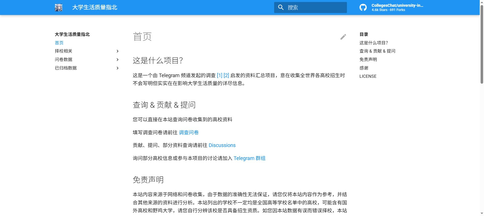484x216 pixels.
Task: Select 已归档数据 in the sidebar
Action: pyautogui.click(x=66, y=68)
